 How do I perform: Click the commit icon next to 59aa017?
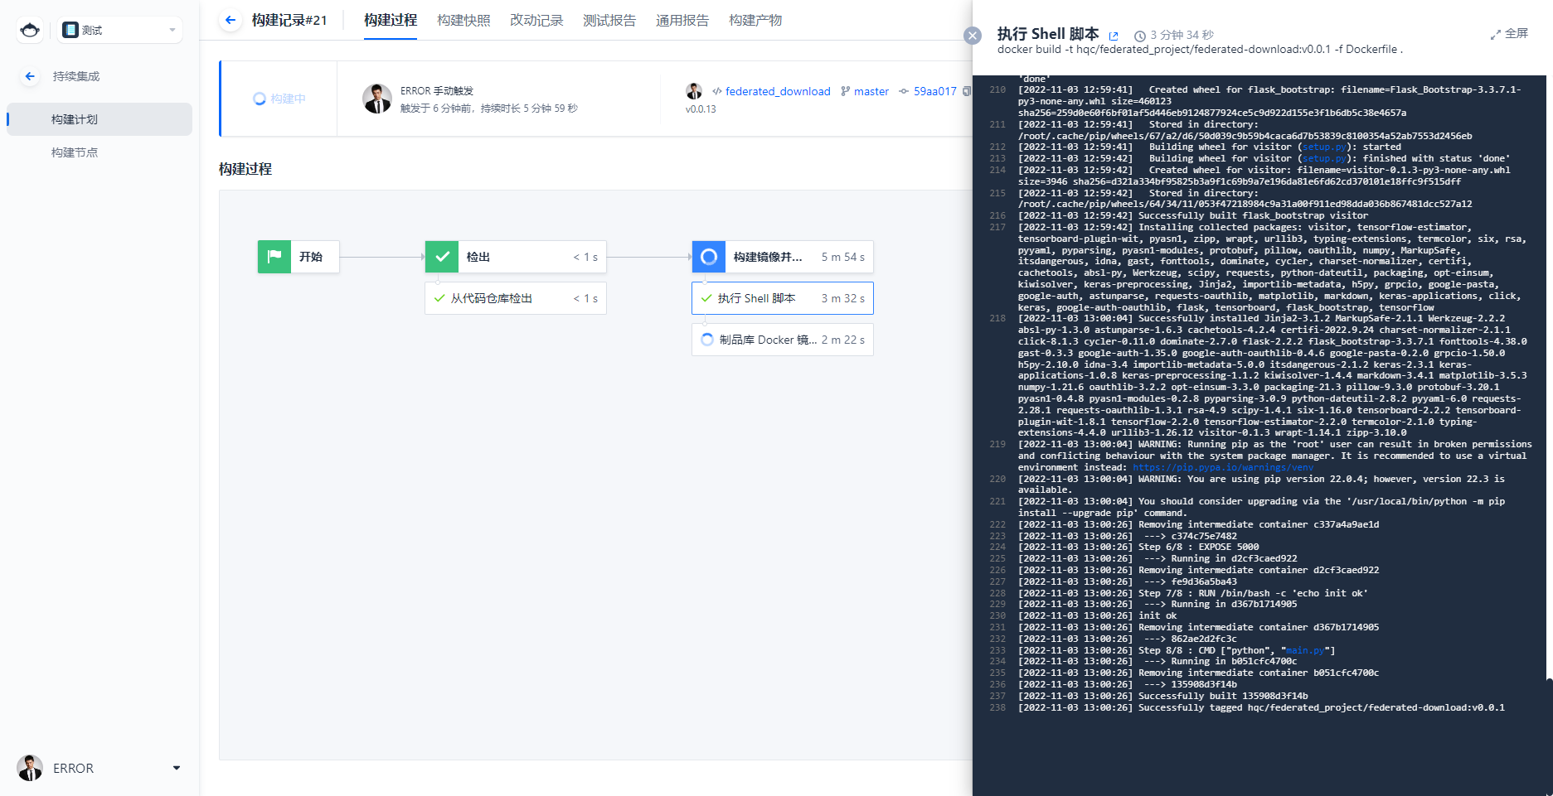tap(904, 91)
